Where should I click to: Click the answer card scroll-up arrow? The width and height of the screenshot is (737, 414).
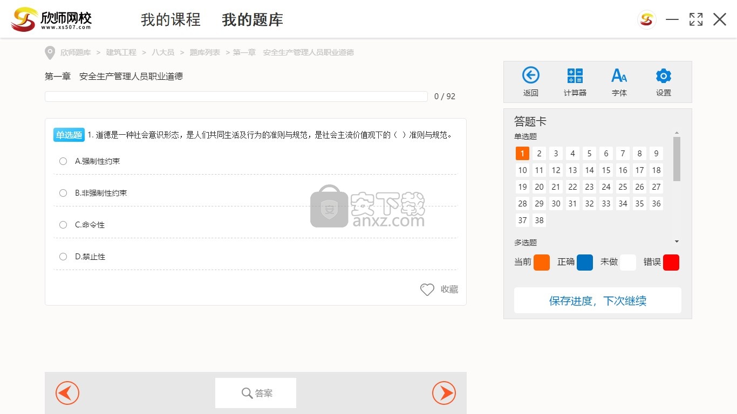pyautogui.click(x=677, y=133)
